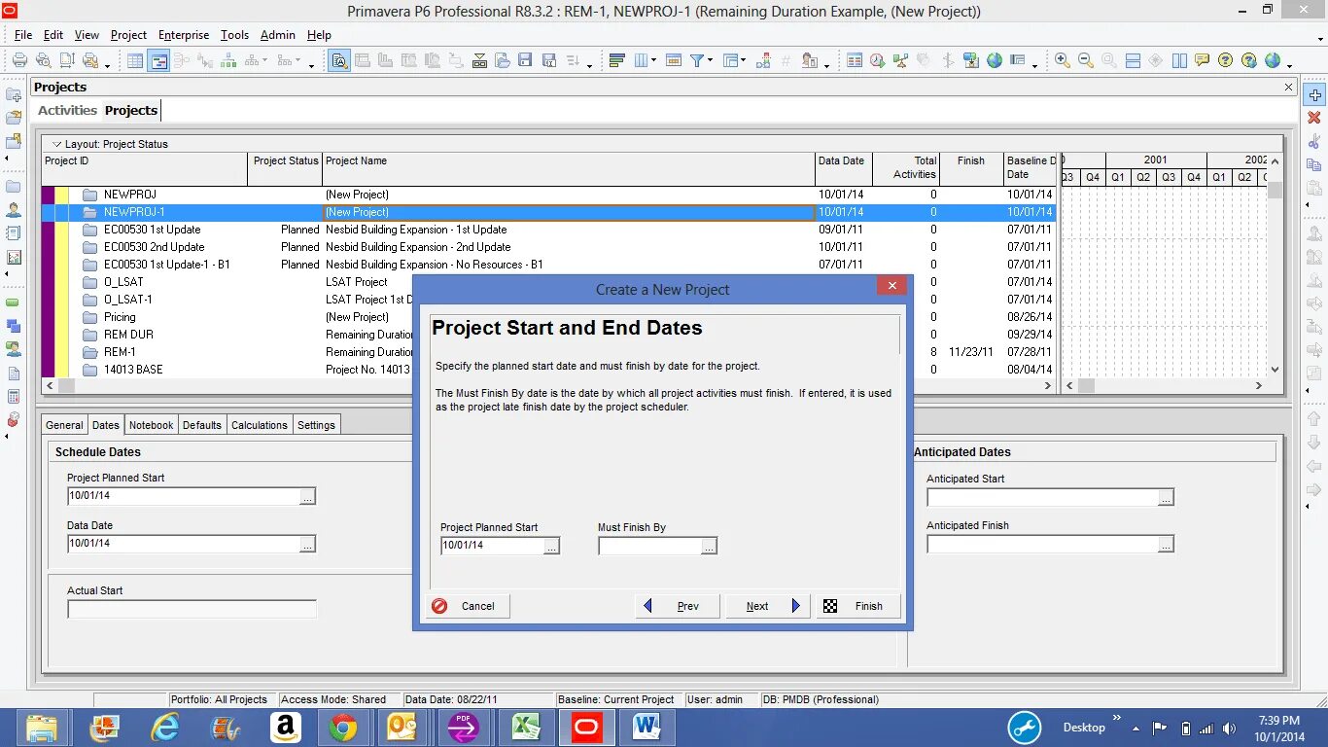This screenshot has width=1328, height=747.
Task: Show the Activity Table view icon
Action: [x=135, y=60]
